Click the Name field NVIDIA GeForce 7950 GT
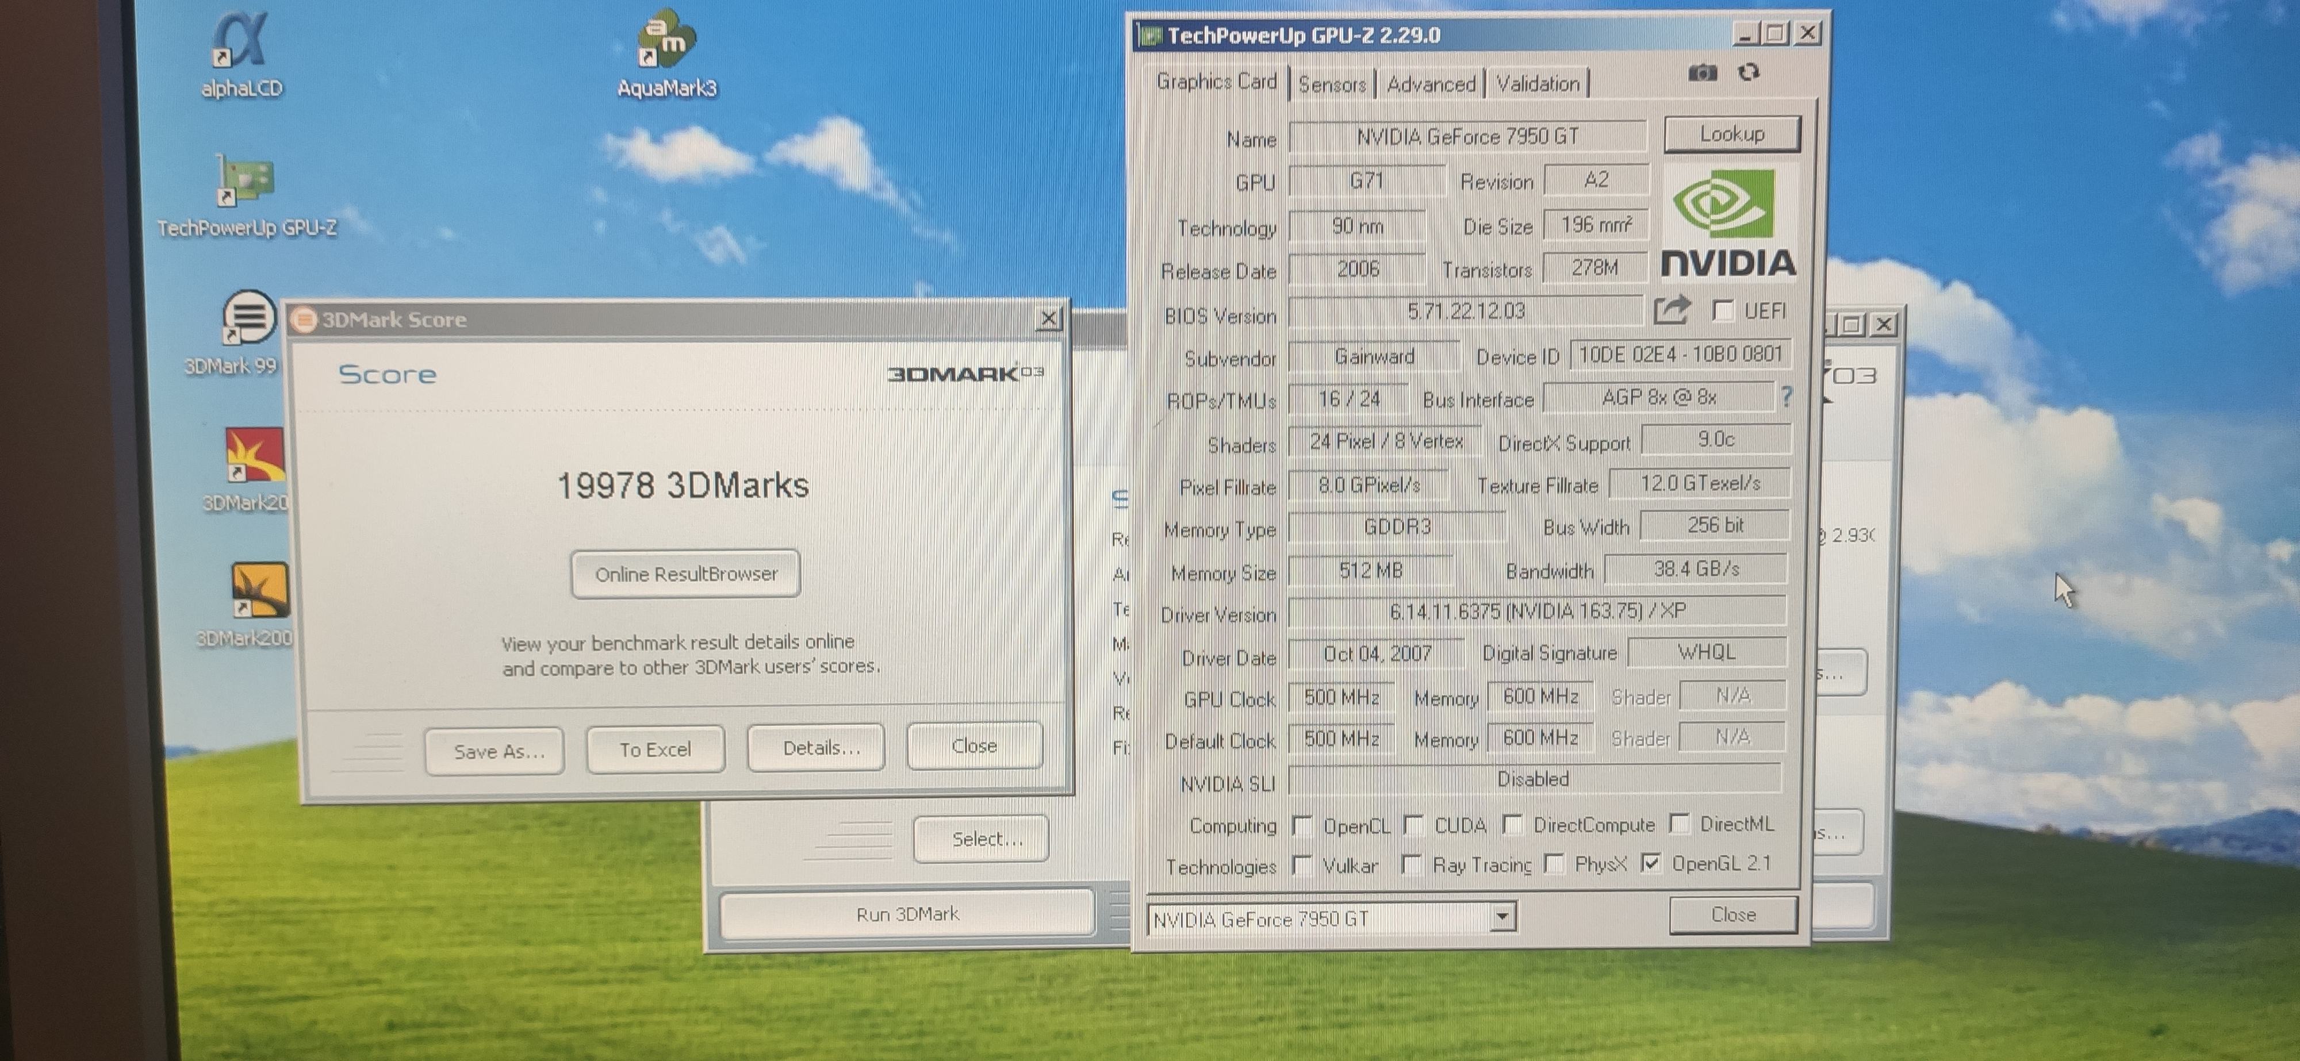 [1467, 137]
